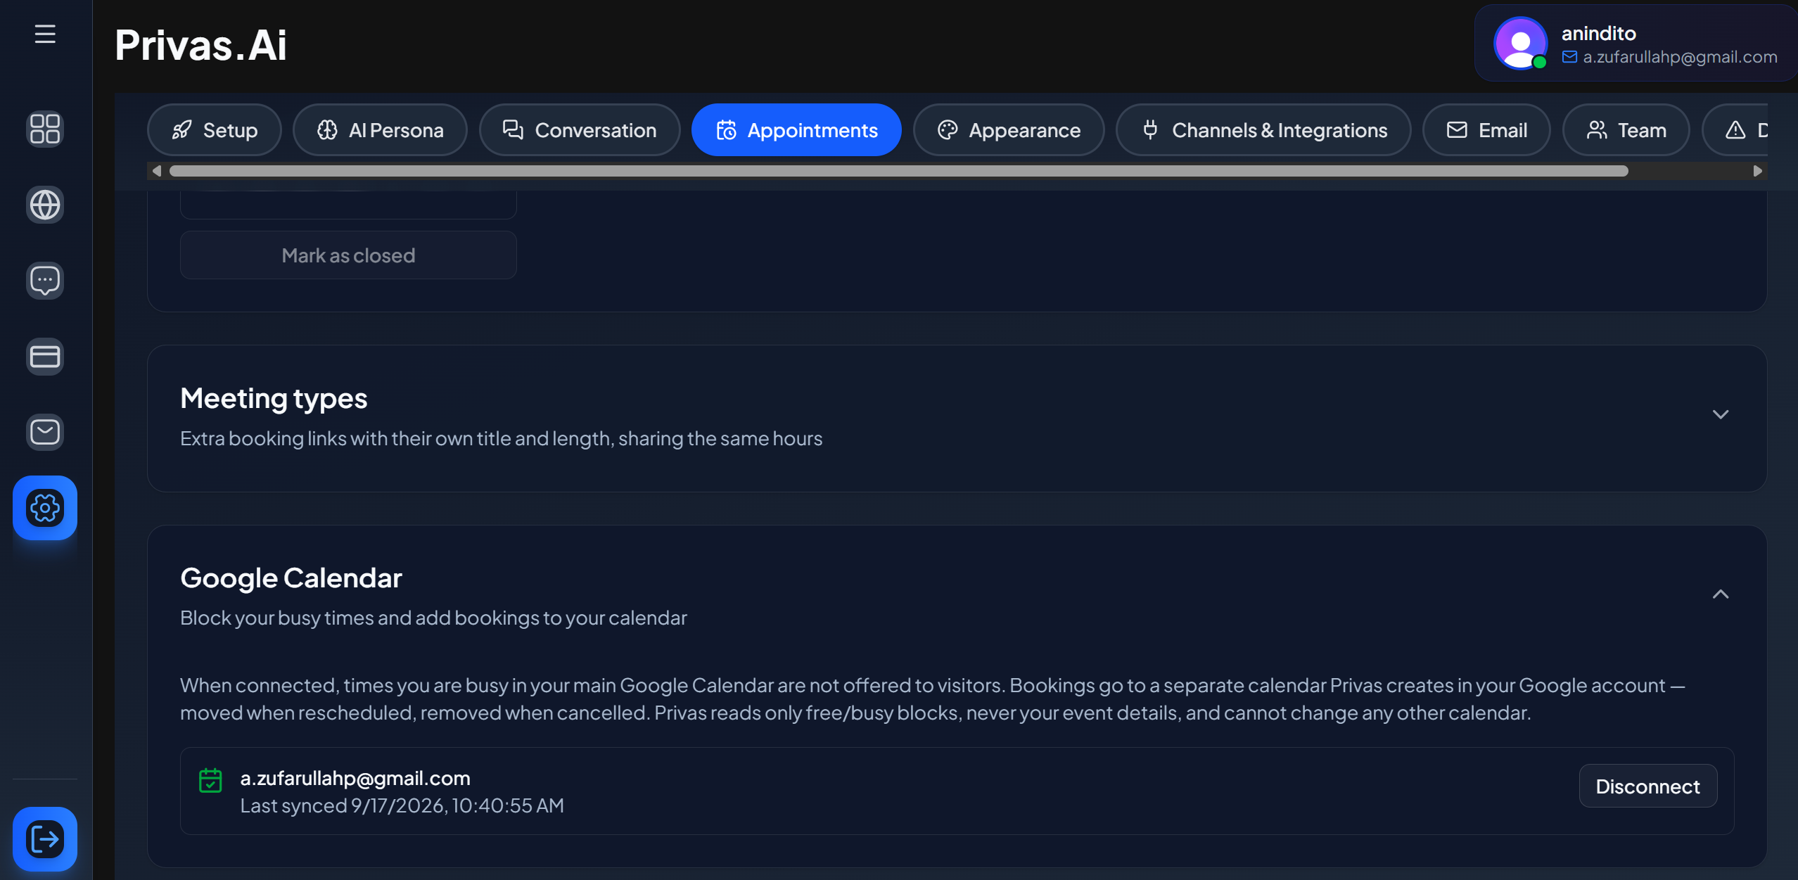Open the hamburger menu
1798x880 pixels.
pos(45,34)
